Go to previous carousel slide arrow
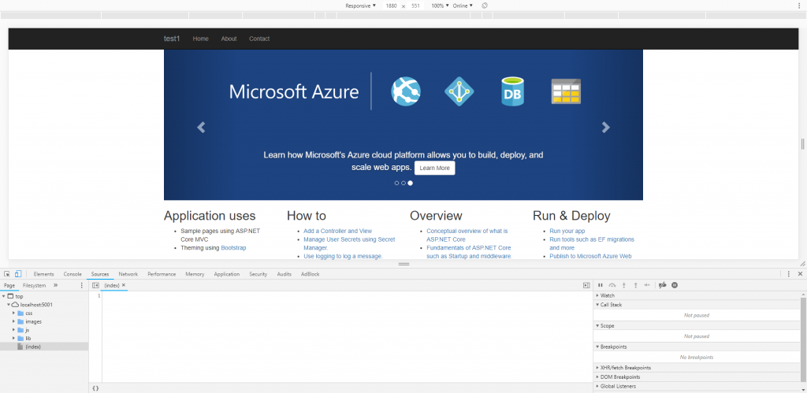The width and height of the screenshot is (807, 393). point(201,127)
